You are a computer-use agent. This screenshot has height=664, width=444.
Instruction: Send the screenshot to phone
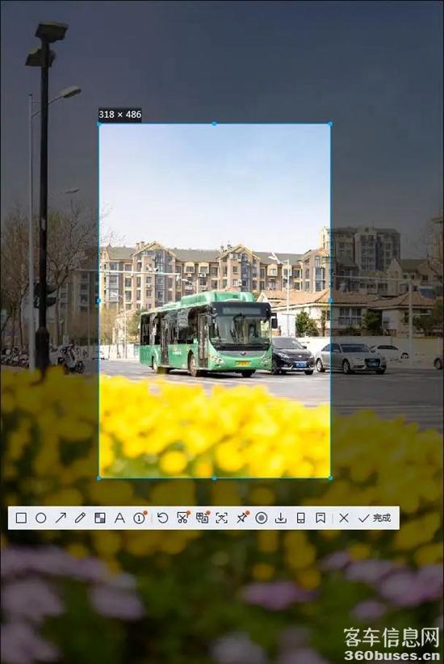[301, 518]
